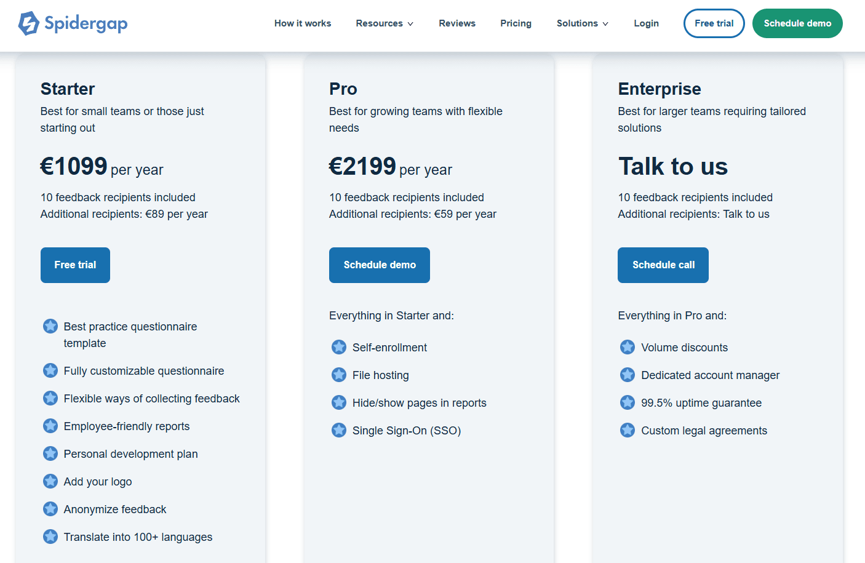Image resolution: width=865 pixels, height=563 pixels.
Task: Click the Enterprise plan heading
Action: coord(660,89)
